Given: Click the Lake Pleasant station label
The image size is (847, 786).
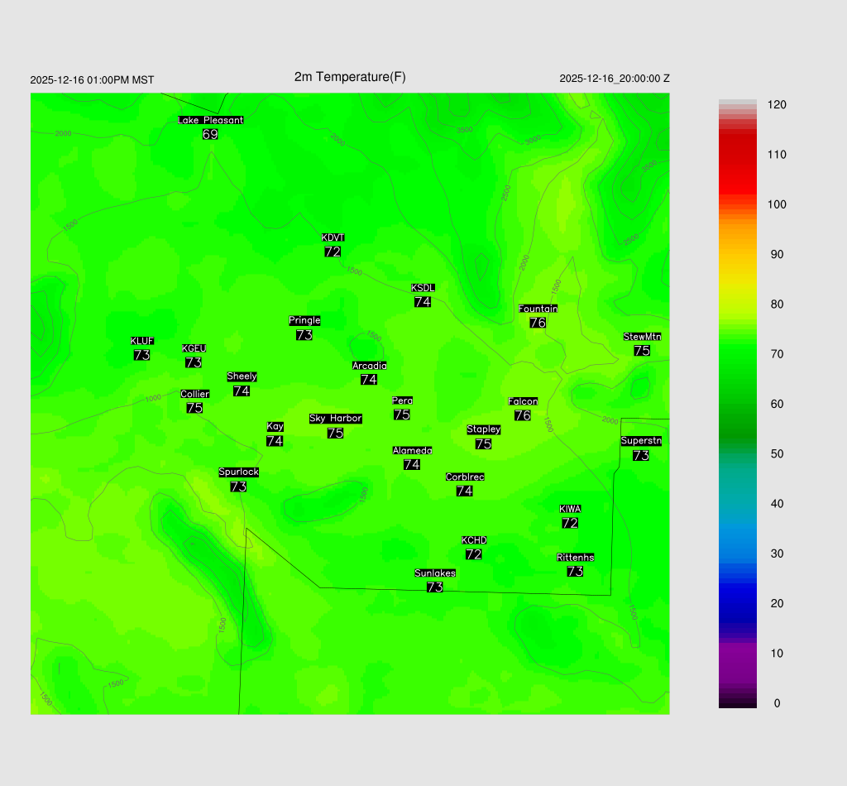Looking at the screenshot, I should (210, 120).
